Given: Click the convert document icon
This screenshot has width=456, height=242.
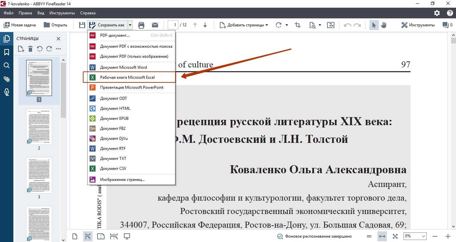Looking at the screenshot, I should coord(330,25).
